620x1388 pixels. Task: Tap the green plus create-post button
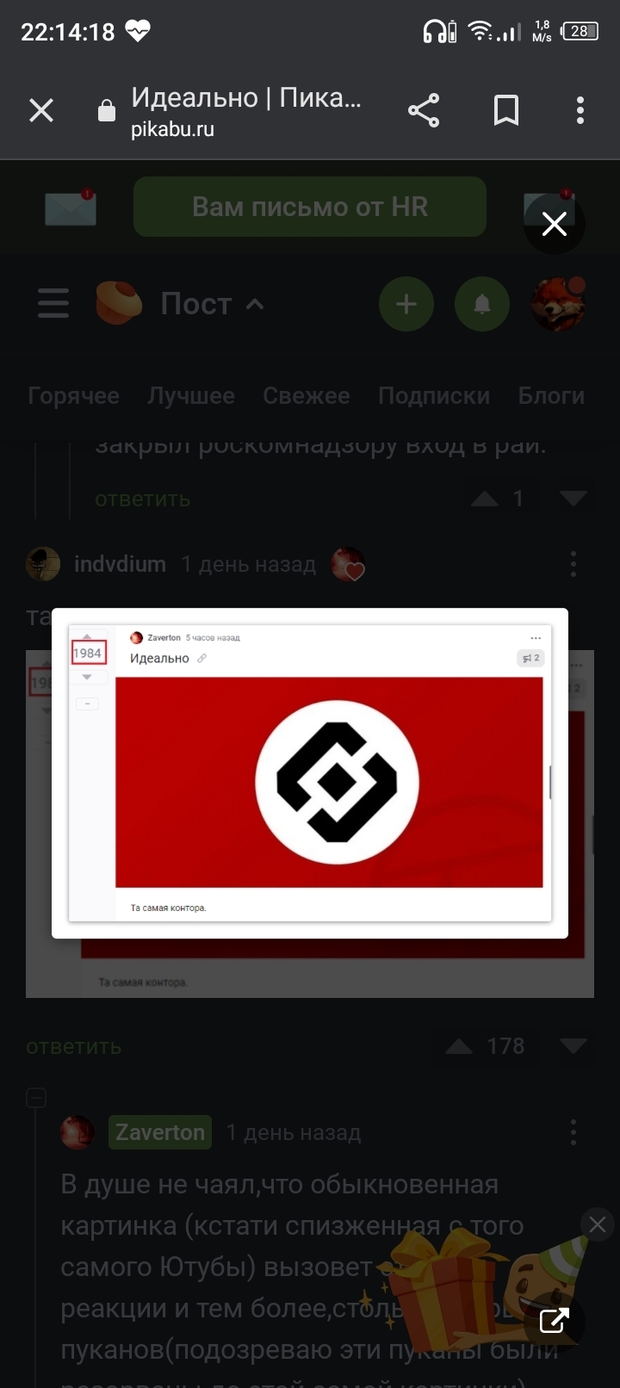406,304
